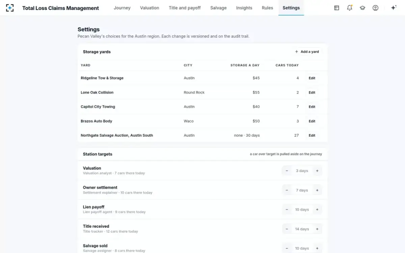Increase Title received target days
The width and height of the screenshot is (405, 253).
pos(317,229)
